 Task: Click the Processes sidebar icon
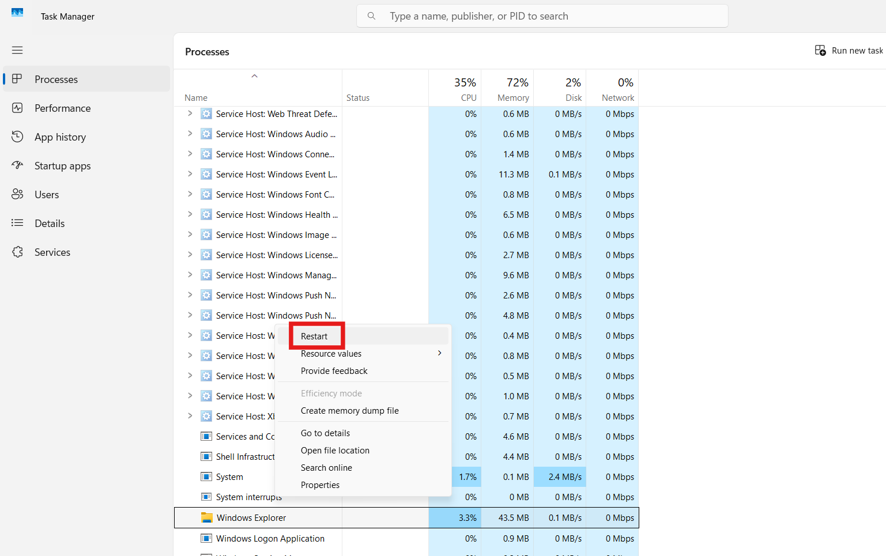18,79
